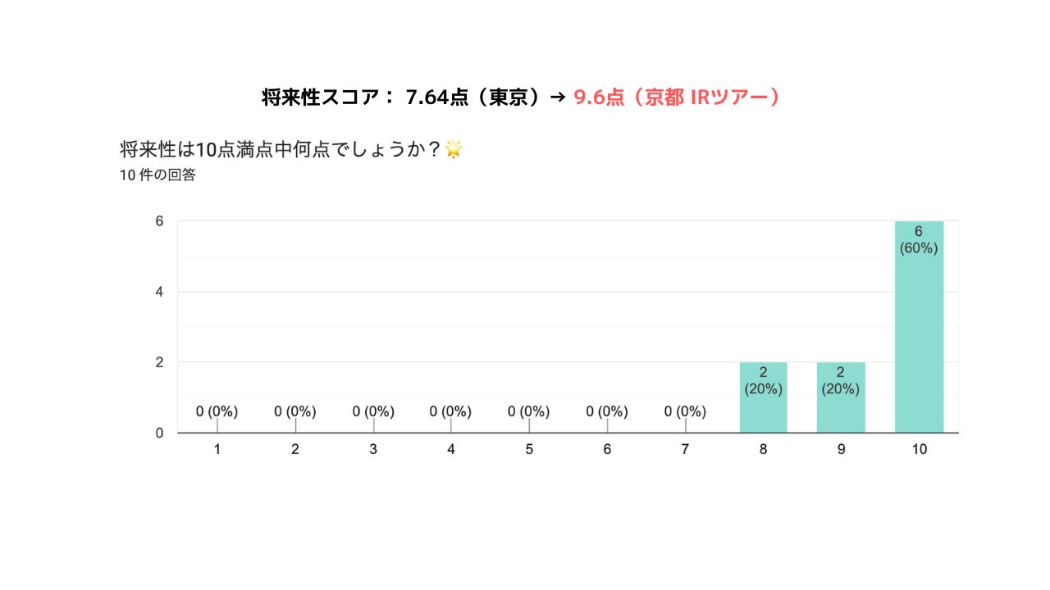Image resolution: width=1050 pixels, height=590 pixels.
Task: Select the bar for score 9
Action: point(841,397)
